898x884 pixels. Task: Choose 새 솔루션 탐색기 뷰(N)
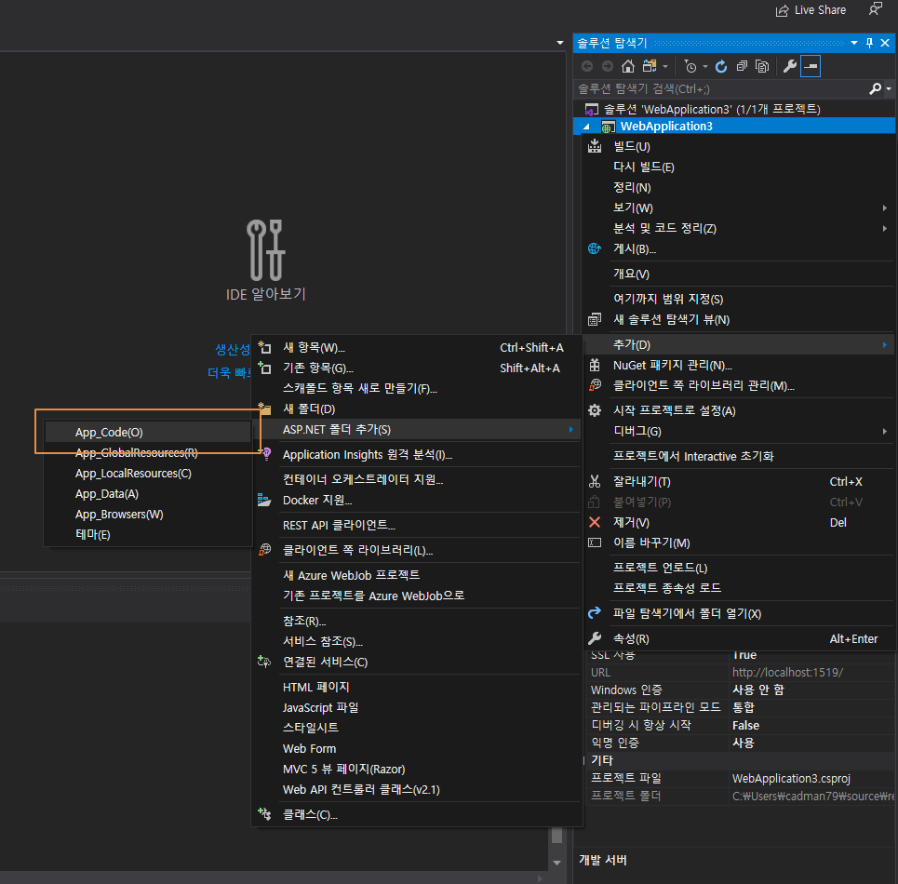(738, 320)
